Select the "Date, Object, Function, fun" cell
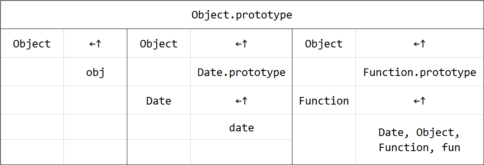The height and width of the screenshot is (165, 484). tap(419, 140)
